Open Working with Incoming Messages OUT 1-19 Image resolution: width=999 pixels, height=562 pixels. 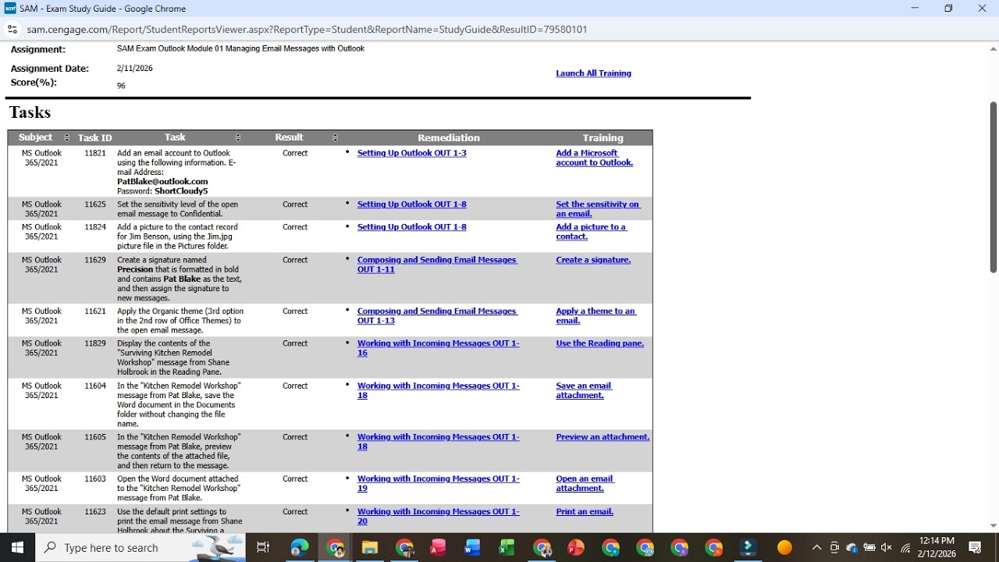(438, 483)
